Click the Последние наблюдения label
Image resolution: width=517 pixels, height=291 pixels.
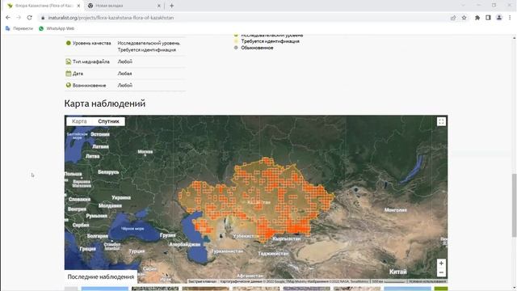pos(100,276)
